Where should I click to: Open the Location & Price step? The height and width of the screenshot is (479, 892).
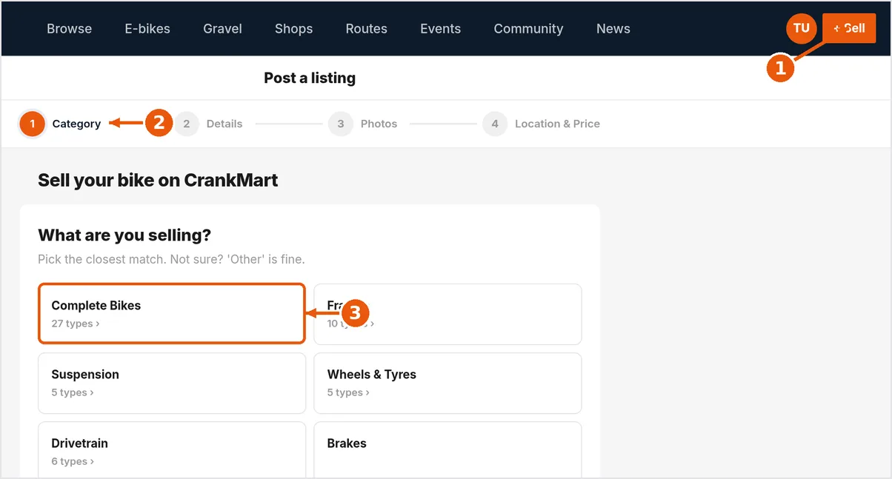click(x=542, y=124)
